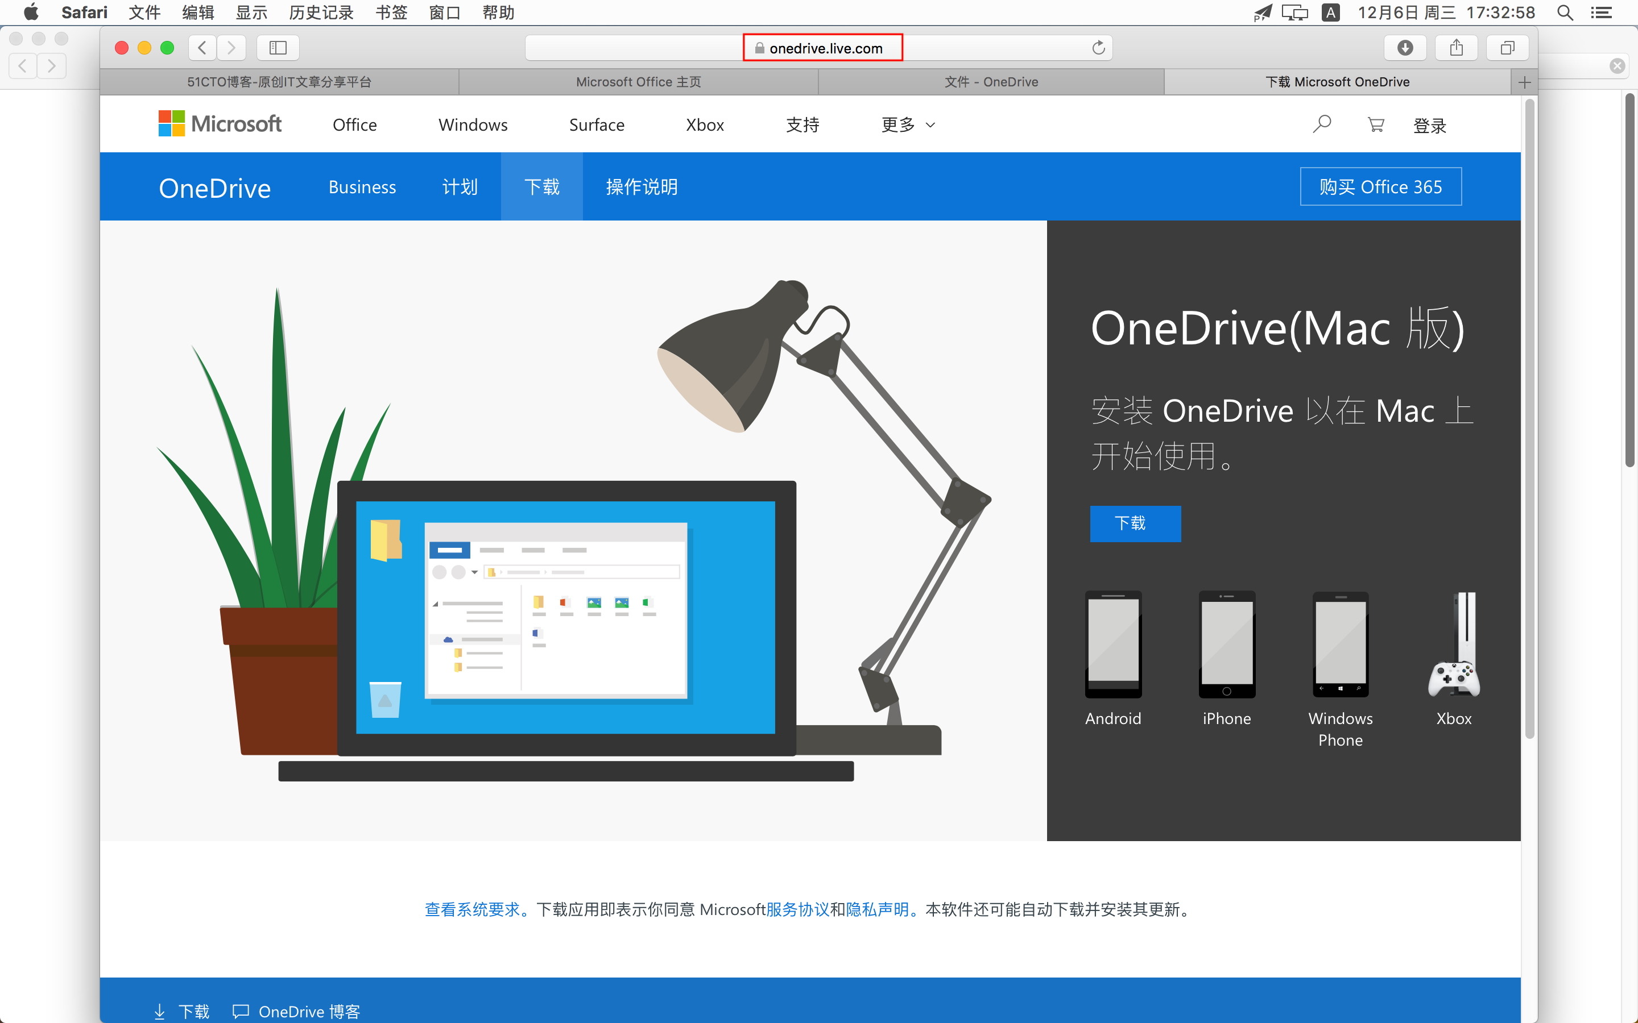Close background window tab with x
Image resolution: width=1638 pixels, height=1023 pixels.
pos(1617,65)
